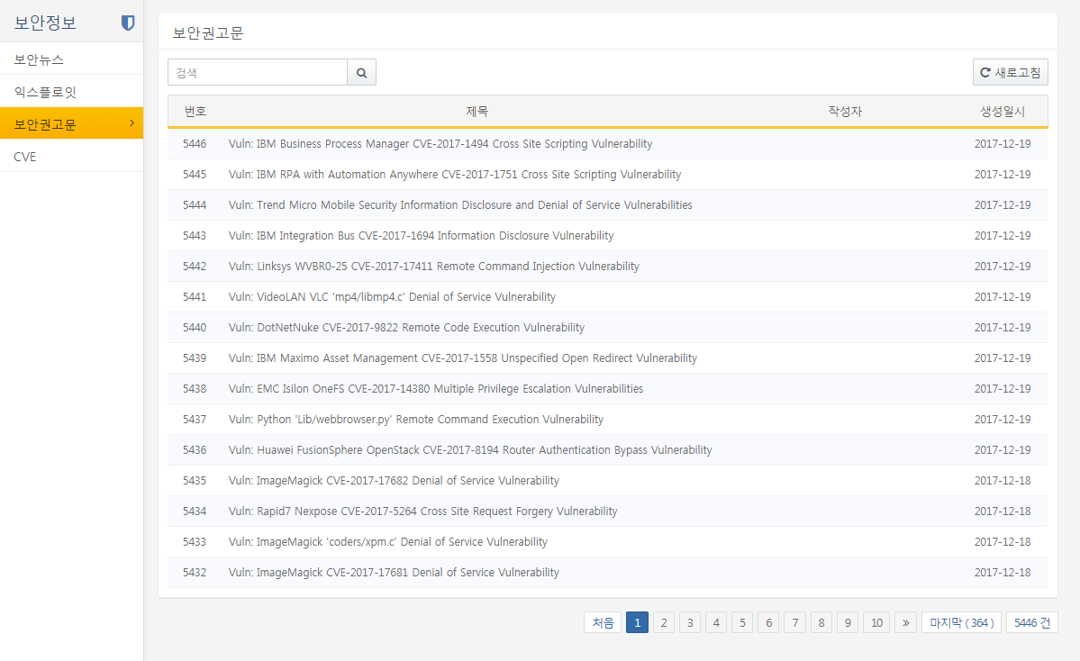The height and width of the screenshot is (661, 1080).
Task: Go to page 5
Action: pos(742,622)
